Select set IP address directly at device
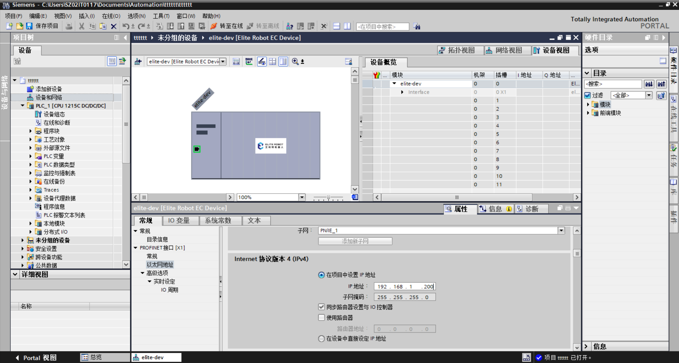Screen dimensions: 679x363 pos(321,339)
